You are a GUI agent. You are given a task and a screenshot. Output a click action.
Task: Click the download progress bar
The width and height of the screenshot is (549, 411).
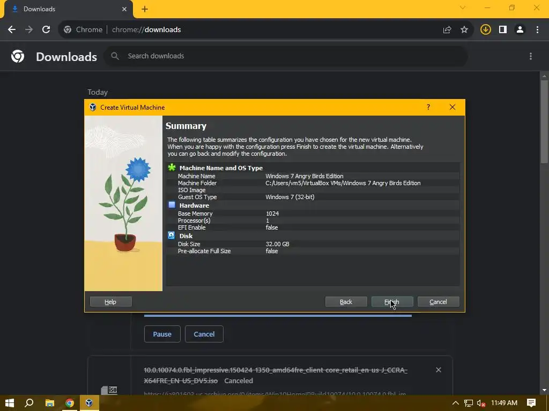coord(278,316)
